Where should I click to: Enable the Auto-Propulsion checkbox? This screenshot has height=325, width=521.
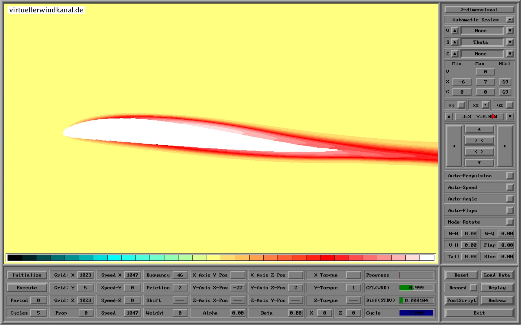click(x=510, y=176)
